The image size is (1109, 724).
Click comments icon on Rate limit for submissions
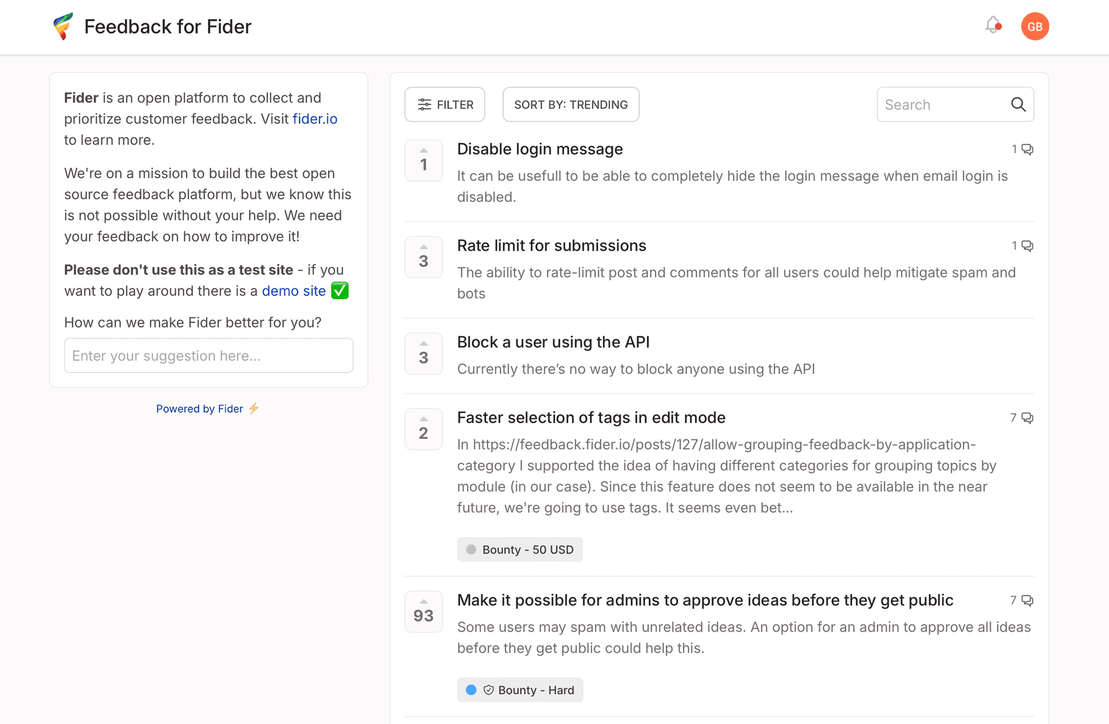(x=1027, y=246)
